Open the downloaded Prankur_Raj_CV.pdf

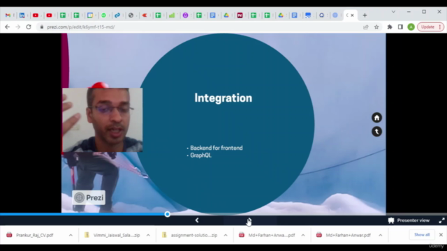point(35,235)
